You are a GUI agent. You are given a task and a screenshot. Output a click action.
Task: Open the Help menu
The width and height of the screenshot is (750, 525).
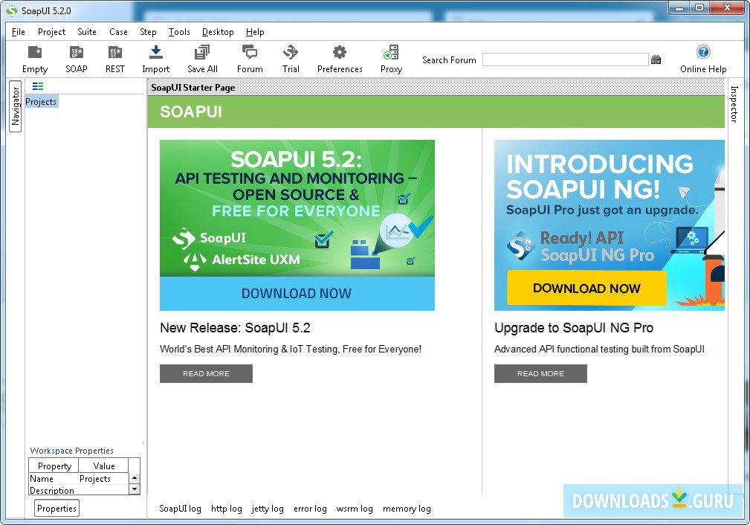pyautogui.click(x=255, y=32)
